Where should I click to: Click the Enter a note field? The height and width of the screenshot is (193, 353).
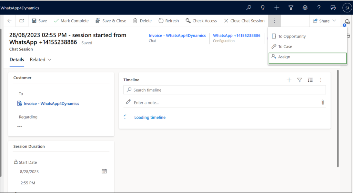tap(225, 103)
